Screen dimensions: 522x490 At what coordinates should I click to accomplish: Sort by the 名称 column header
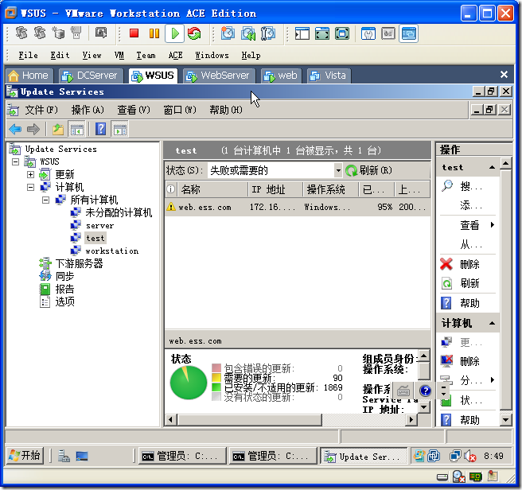[x=213, y=189]
